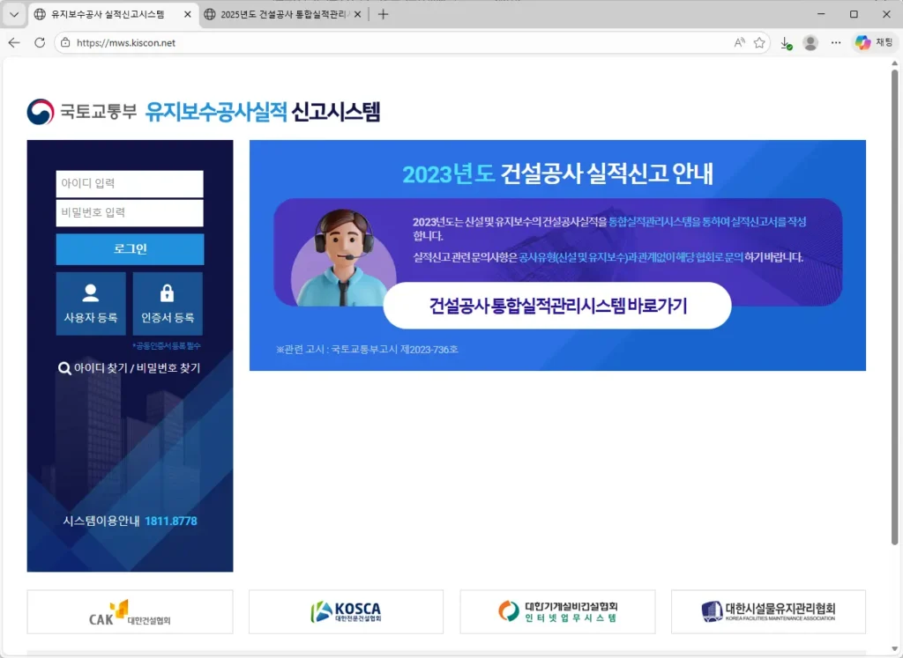Click the browser refresh icon
The width and height of the screenshot is (903, 658).
click(40, 42)
